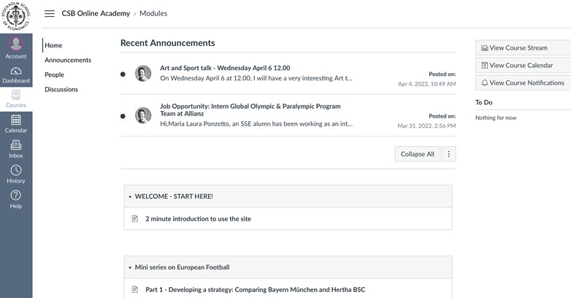Open the Inbox icon
Screen dimensions: 571x298
(15, 147)
